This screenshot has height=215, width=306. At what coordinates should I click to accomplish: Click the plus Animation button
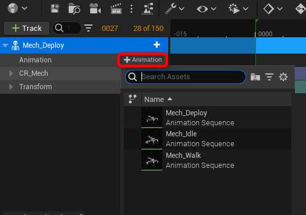(143, 60)
